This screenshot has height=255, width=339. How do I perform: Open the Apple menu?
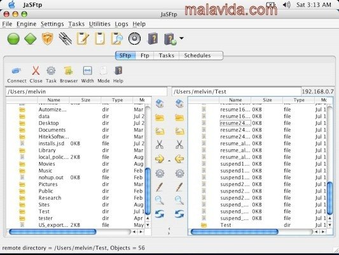click(x=12, y=4)
